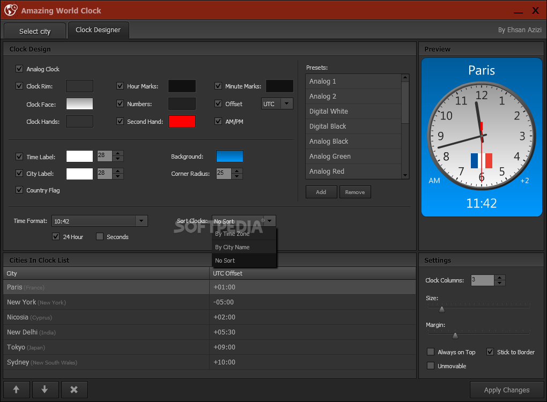Select the Analog 1 preset
Screen dimensions: 547x402
tap(353, 81)
